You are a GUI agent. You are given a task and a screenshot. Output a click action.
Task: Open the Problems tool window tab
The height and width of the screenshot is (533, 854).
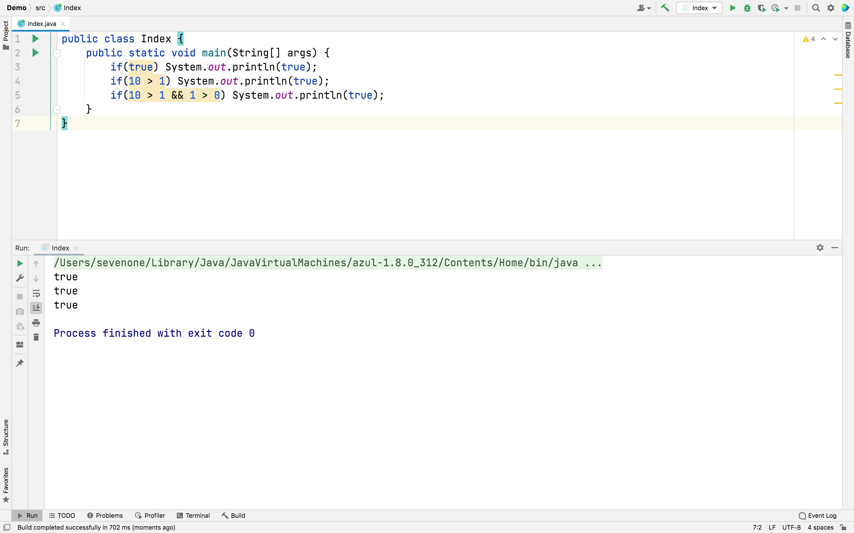pyautogui.click(x=105, y=516)
